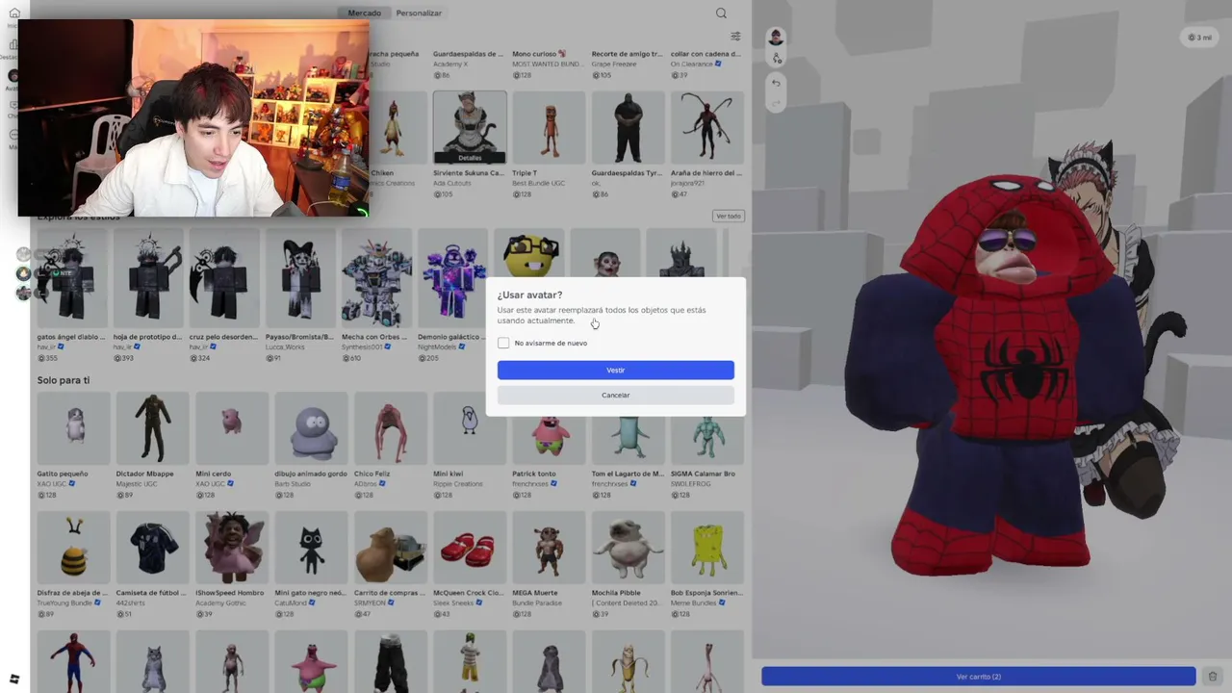1232x693 pixels.
Task: Open creator link 'Lucca_Works'
Action: coord(285,347)
